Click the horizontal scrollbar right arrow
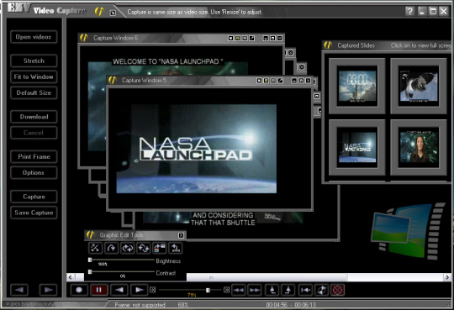Image resolution: width=454 pixels, height=310 pixels. [x=447, y=277]
